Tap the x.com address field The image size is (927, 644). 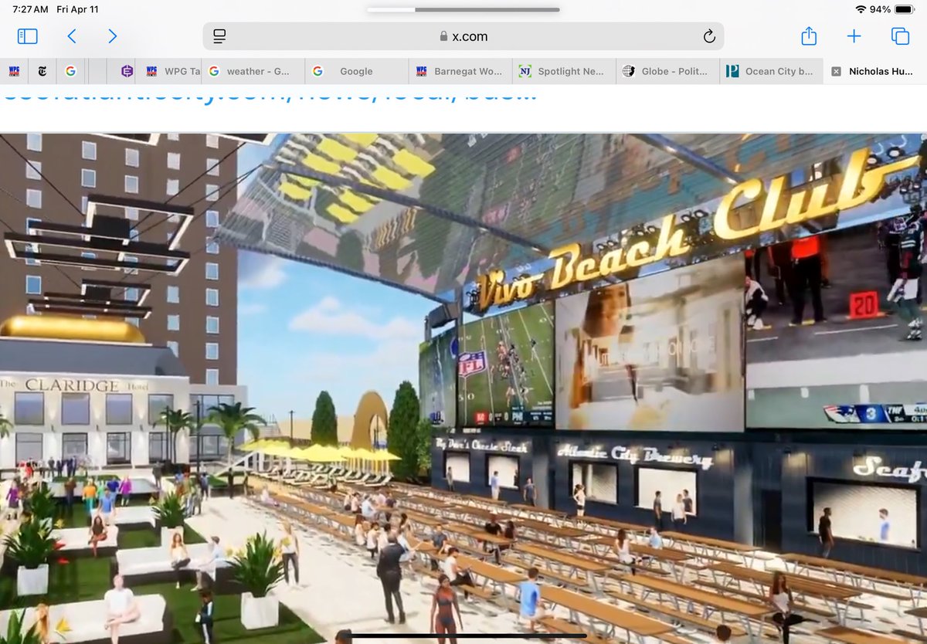463,36
